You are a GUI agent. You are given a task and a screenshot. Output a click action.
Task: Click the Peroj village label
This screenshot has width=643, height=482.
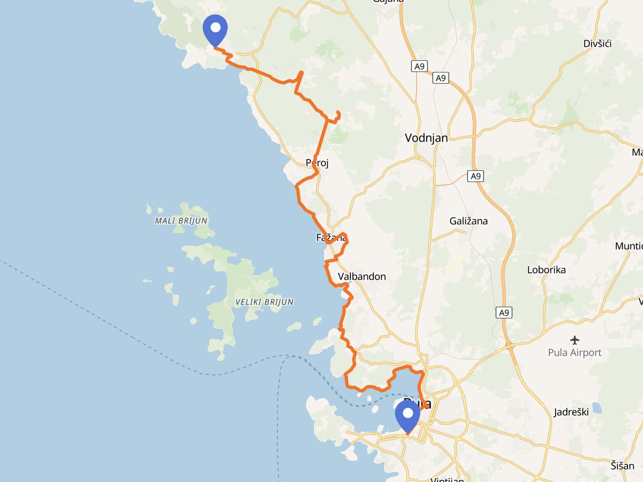(317, 163)
